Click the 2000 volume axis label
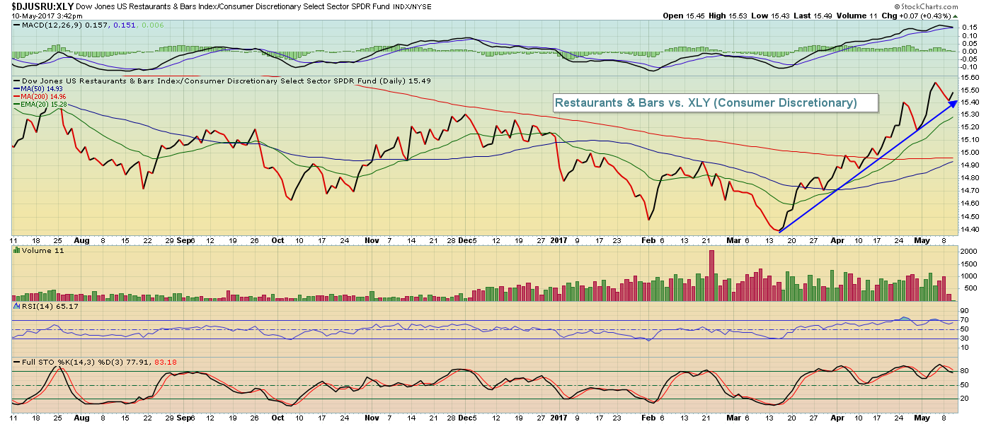 tap(968, 252)
